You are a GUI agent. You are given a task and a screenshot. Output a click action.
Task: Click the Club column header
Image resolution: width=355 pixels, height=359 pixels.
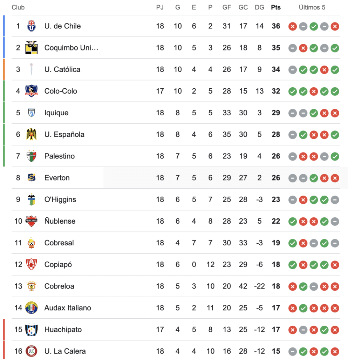click(x=18, y=7)
